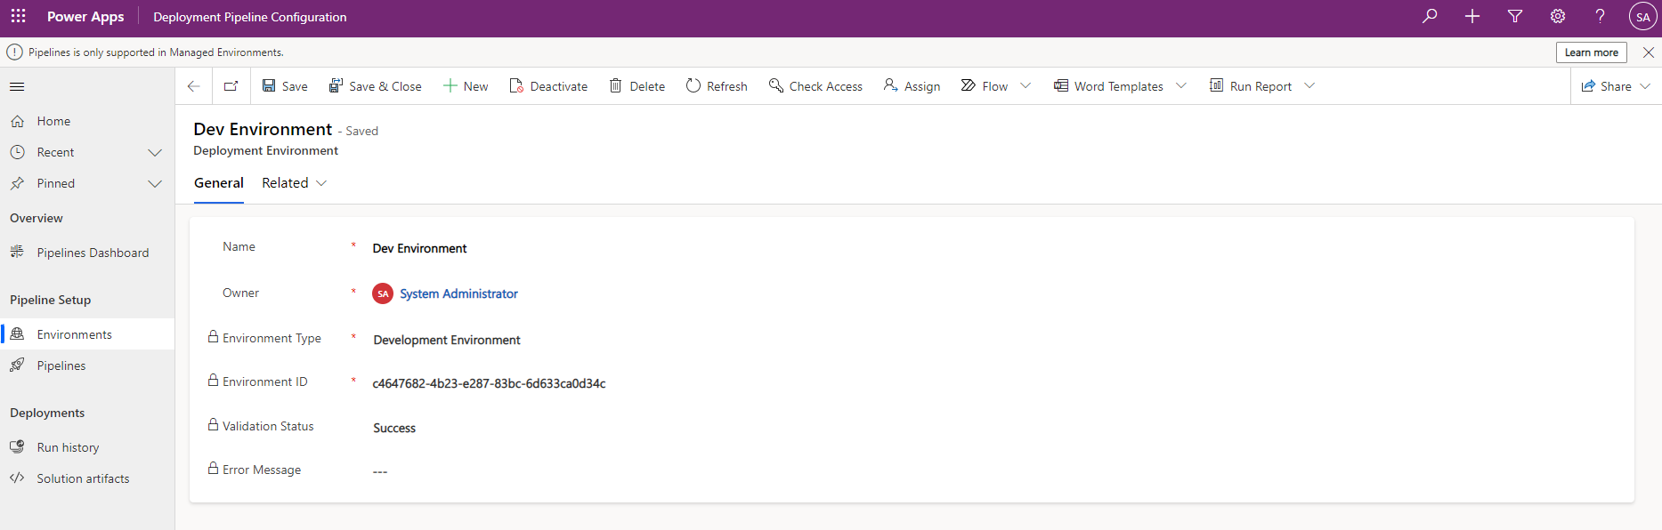Click Pinned in the sidebar
The height and width of the screenshot is (530, 1662).
(56, 183)
